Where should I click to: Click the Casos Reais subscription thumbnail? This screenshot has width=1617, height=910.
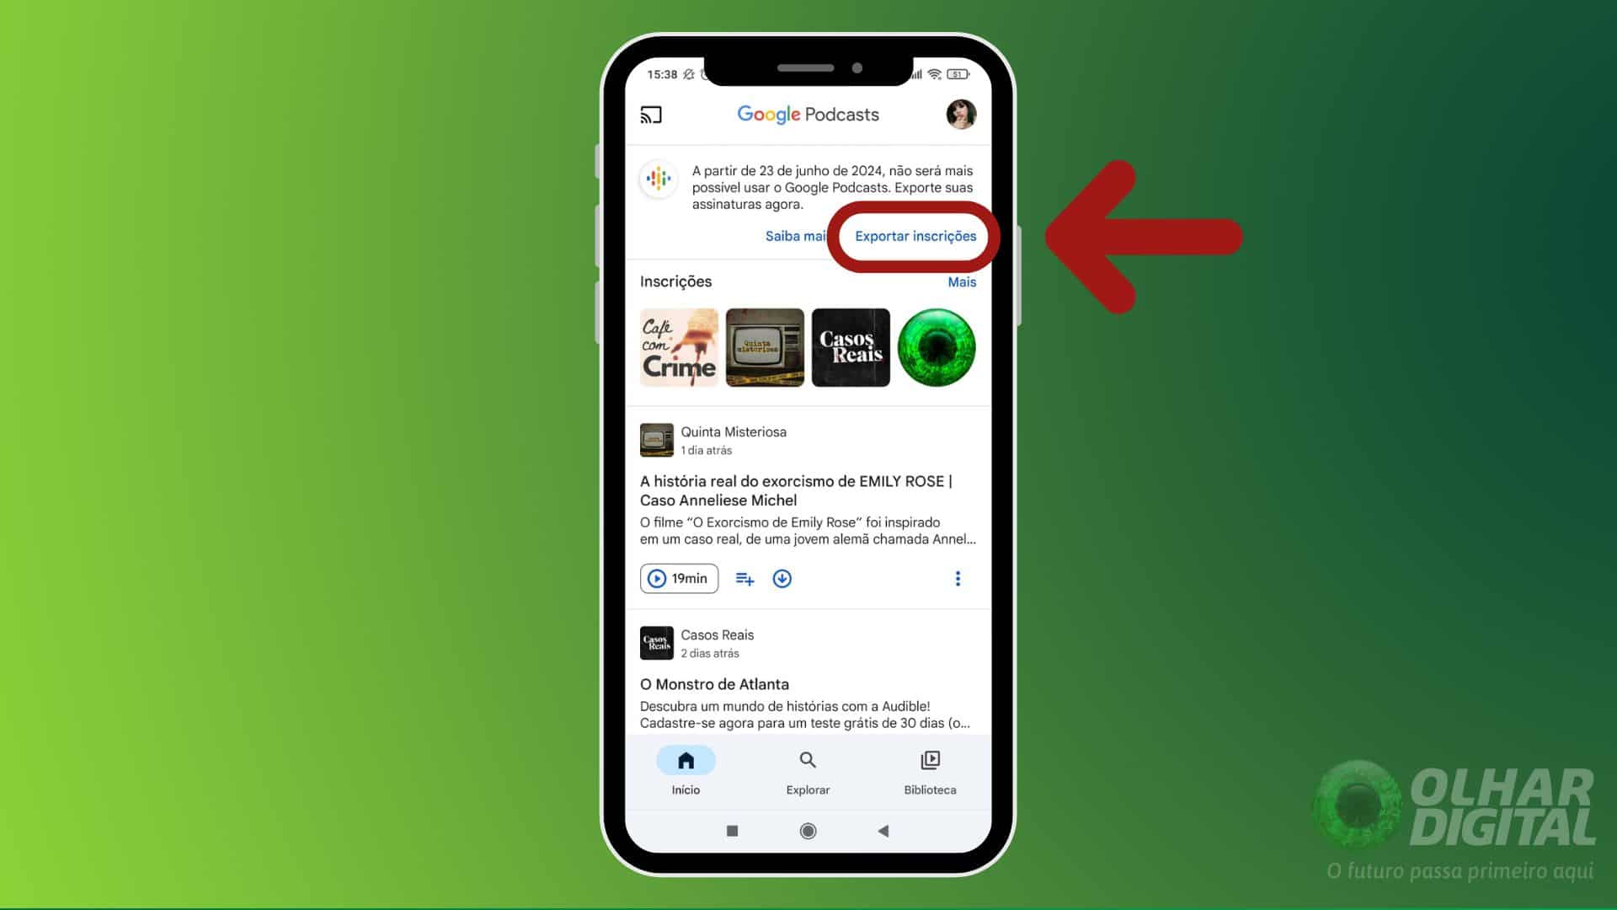(x=850, y=346)
